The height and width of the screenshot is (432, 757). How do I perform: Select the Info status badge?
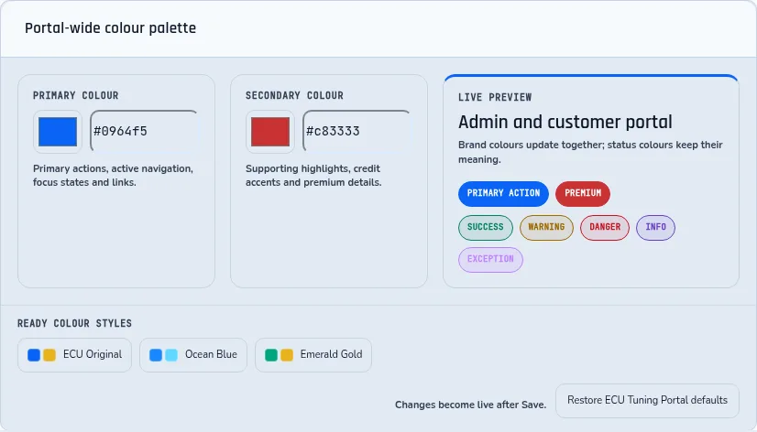(655, 228)
